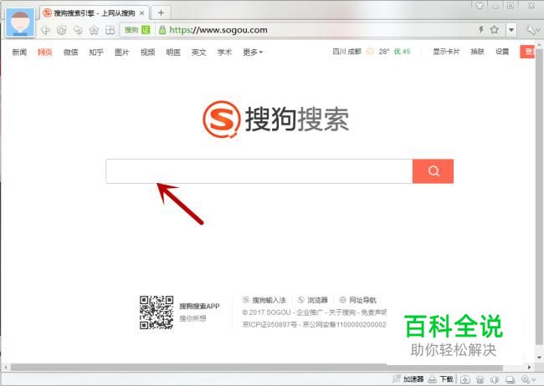The width and height of the screenshot is (544, 386).
Task: Open the 视频 video category
Action: pos(147,53)
